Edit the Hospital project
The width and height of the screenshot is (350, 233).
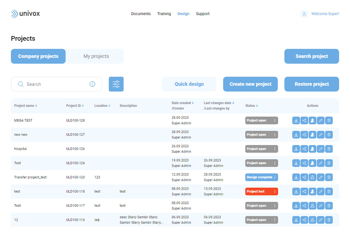(x=321, y=149)
